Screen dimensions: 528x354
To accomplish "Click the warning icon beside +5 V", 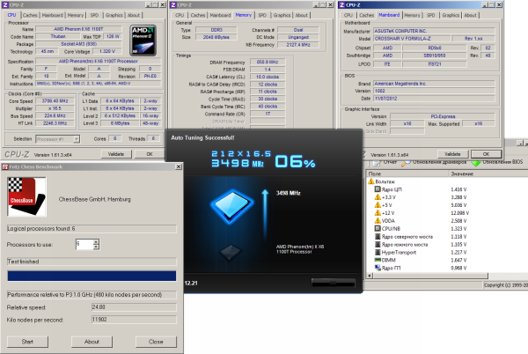I will 378,205.
